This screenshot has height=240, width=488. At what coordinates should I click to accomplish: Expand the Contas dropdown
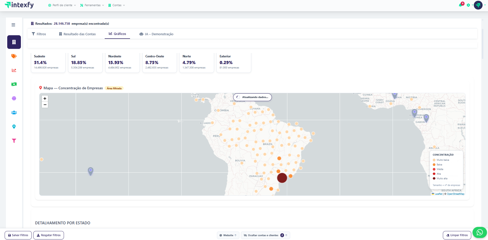tap(117, 5)
